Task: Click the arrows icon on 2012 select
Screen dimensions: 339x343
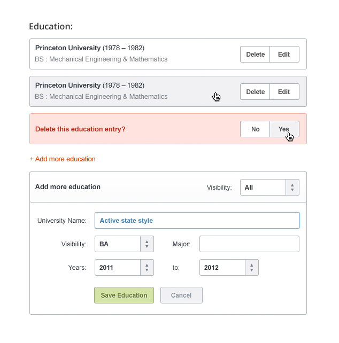Action: coord(252,267)
